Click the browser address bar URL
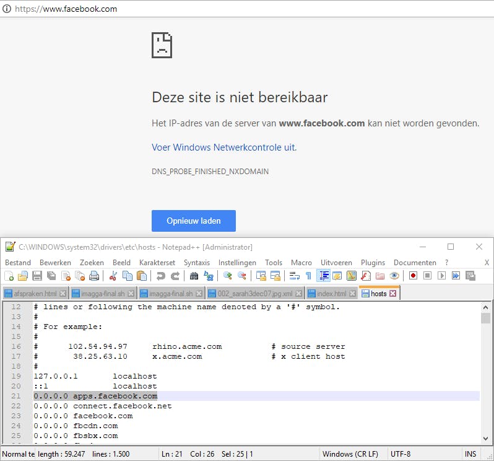 [66, 9]
